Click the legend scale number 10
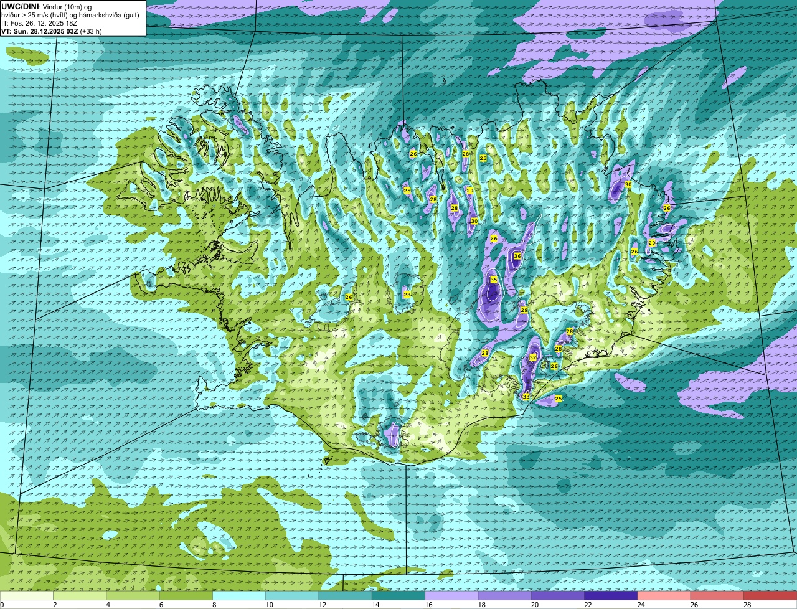Image resolution: width=797 pixels, height=609 pixels. coord(269,605)
